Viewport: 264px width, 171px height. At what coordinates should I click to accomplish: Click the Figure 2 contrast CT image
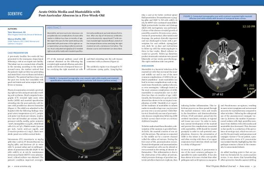(218, 59)
